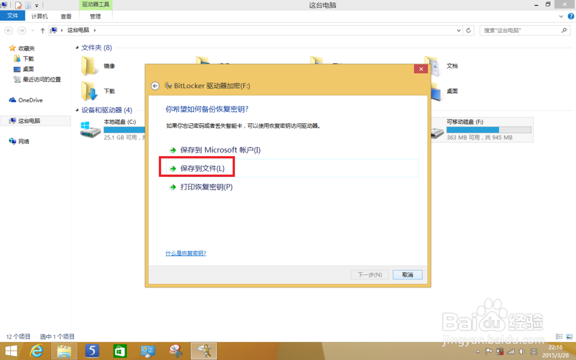
Task: Select 可移动磁盘 (F:) drive
Action: [481, 130]
